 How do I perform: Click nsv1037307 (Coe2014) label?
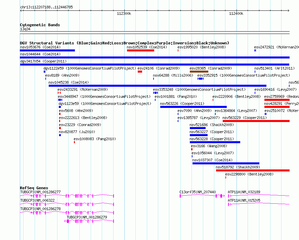[x=212, y=160]
